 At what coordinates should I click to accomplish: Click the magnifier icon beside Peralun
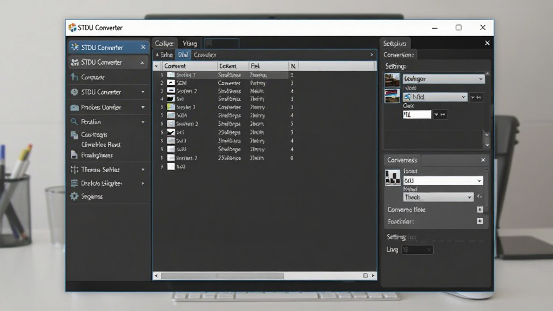pos(74,121)
